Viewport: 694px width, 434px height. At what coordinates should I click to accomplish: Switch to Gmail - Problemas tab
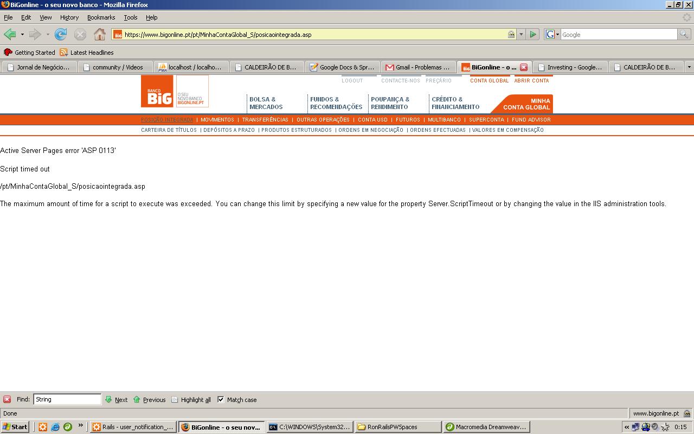coord(419,67)
